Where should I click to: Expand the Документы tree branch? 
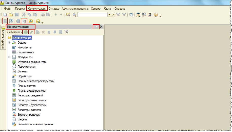[x=9, y=57]
